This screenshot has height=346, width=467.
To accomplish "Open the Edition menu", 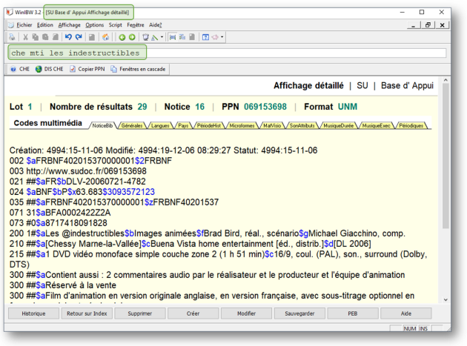I will (45, 25).
